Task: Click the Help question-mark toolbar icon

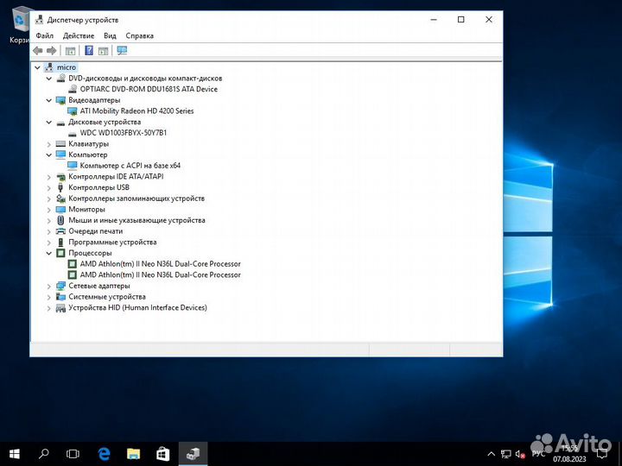Action: tap(89, 50)
